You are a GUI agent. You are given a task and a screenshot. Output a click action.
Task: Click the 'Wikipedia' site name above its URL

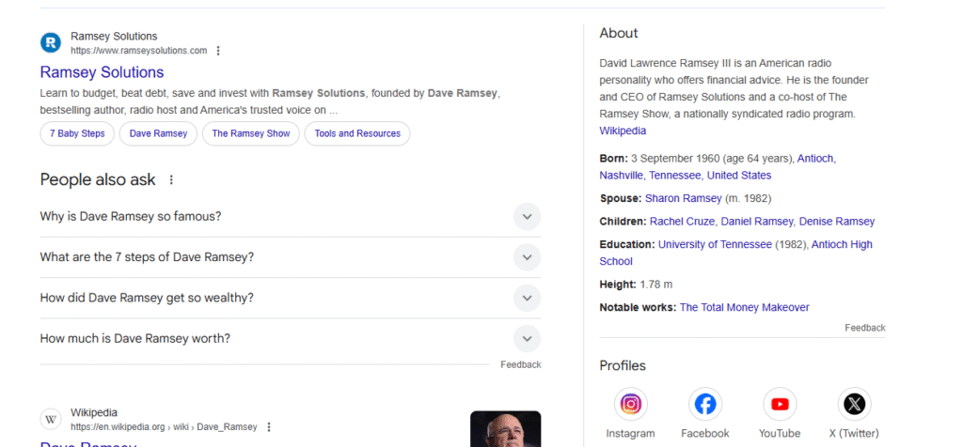click(x=94, y=412)
